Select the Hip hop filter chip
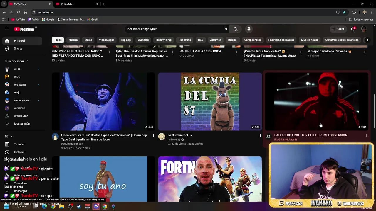 126,40
